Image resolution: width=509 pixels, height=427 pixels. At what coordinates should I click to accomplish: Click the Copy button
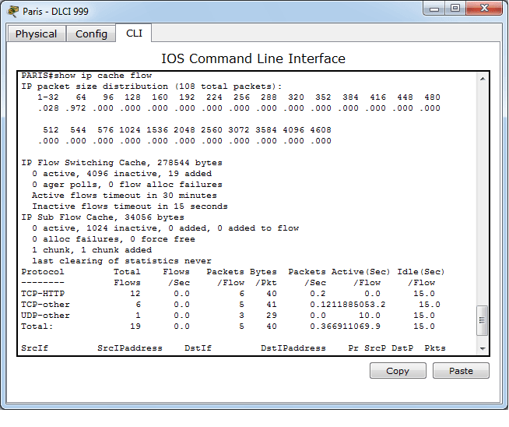point(398,371)
